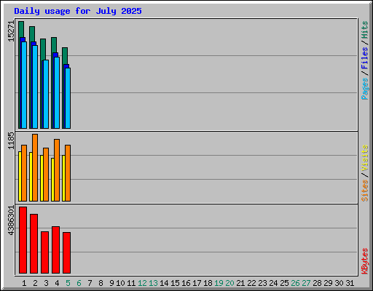Select the cyan Pages bar for day 2

[x=35, y=87]
